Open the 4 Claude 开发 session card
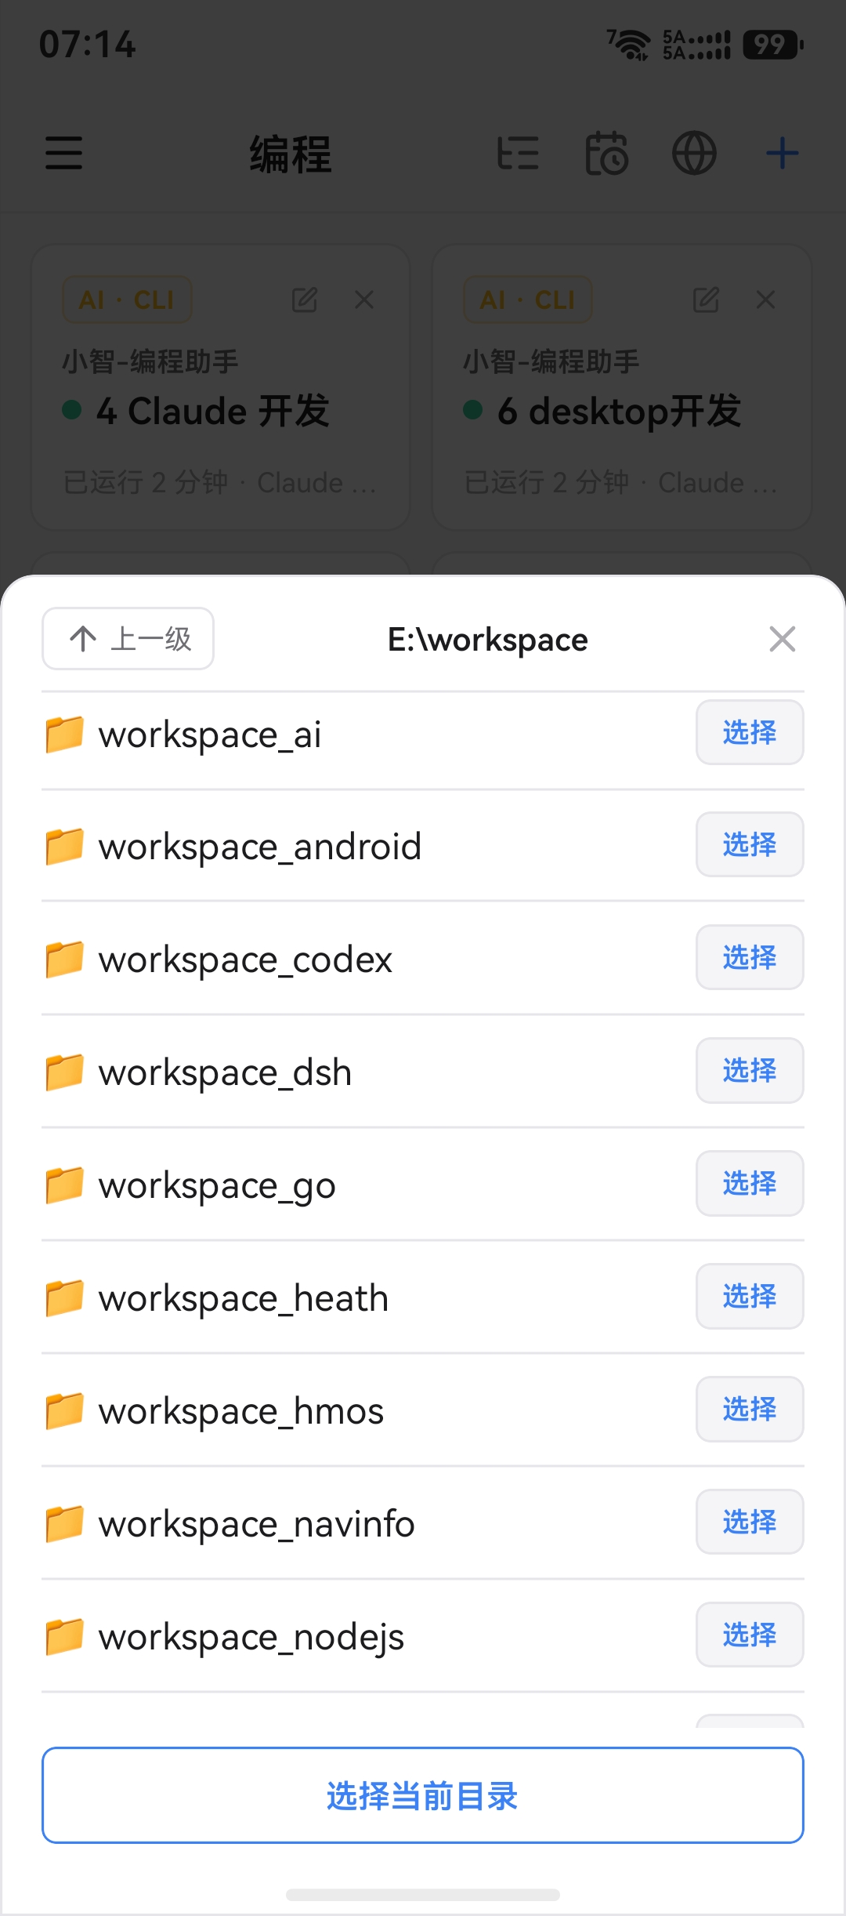846x1916 pixels. click(x=220, y=387)
